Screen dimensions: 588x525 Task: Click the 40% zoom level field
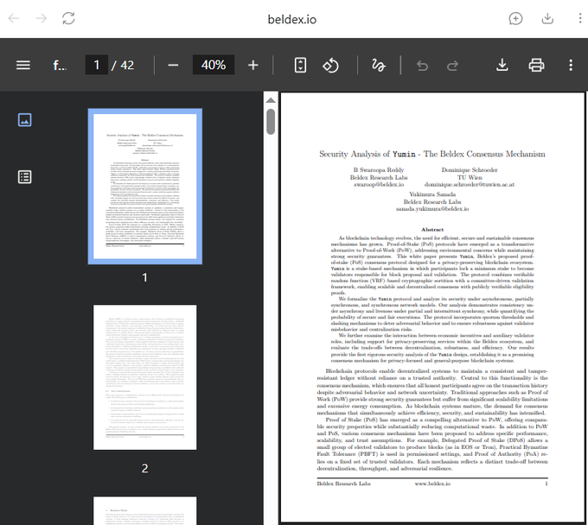click(x=214, y=65)
